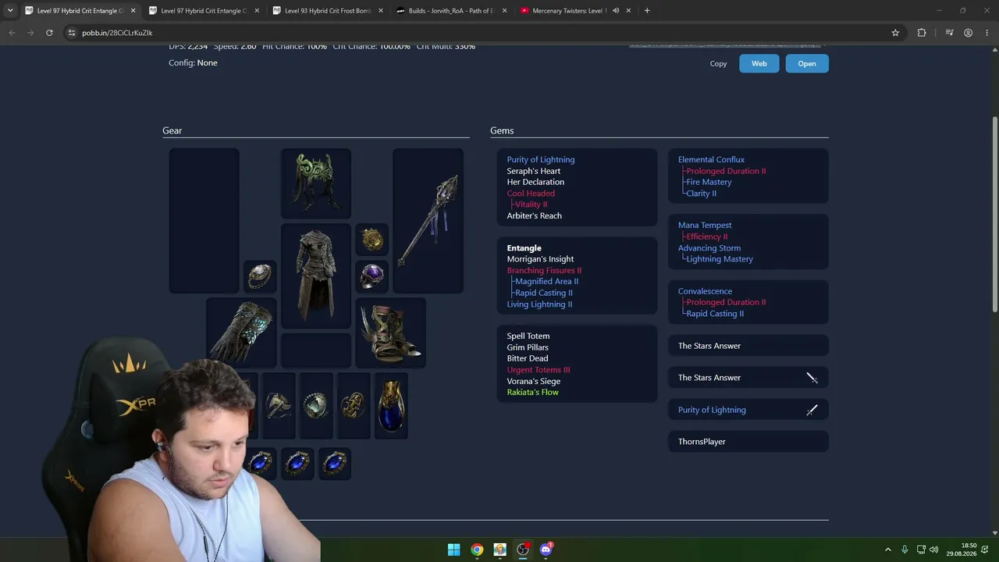Click Rakiata's Flow in gem list

(x=532, y=393)
